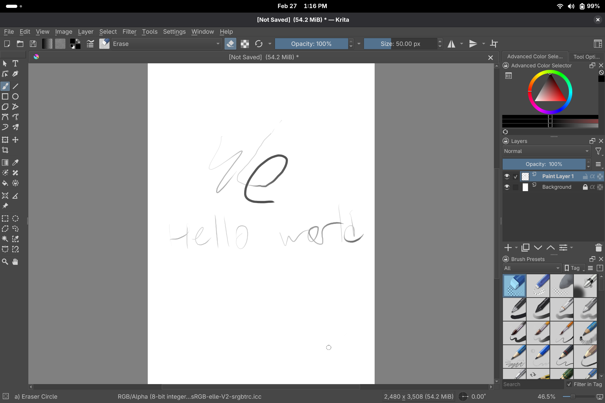This screenshot has width=605, height=403.
Task: Open the Filter menu
Action: click(129, 32)
